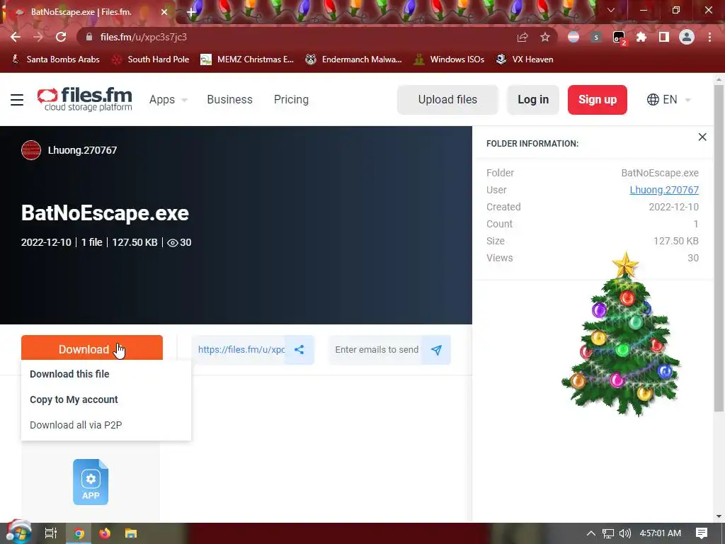Open Pricing page
This screenshot has height=544, width=725.
pos(291,99)
